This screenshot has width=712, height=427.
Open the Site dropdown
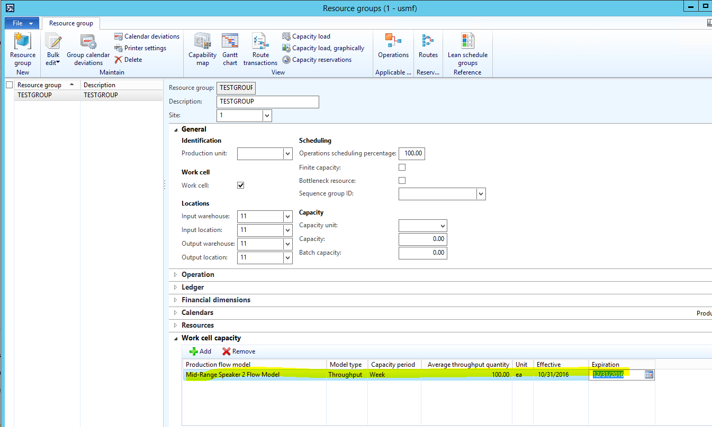[266, 115]
